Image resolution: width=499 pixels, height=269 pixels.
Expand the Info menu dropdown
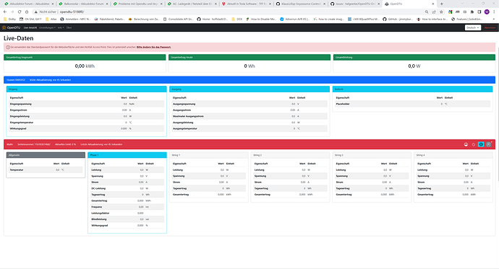[x=61, y=27]
